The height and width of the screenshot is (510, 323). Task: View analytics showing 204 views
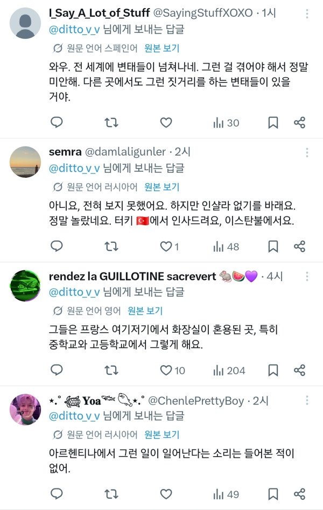pos(229,371)
